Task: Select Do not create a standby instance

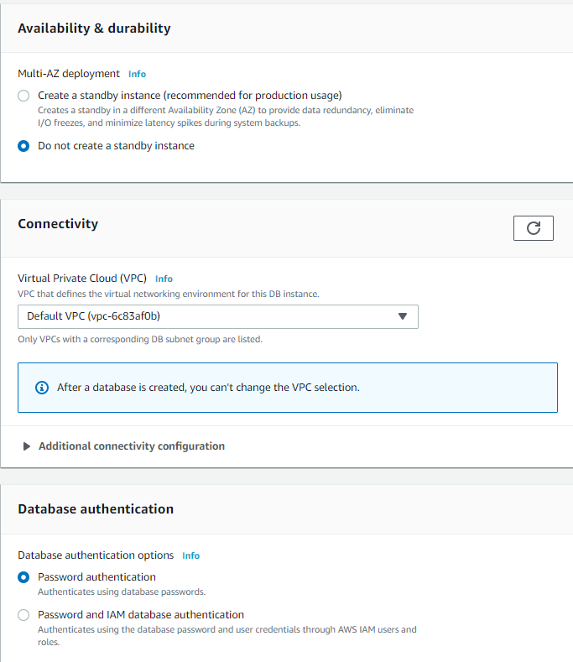Action: [23, 146]
